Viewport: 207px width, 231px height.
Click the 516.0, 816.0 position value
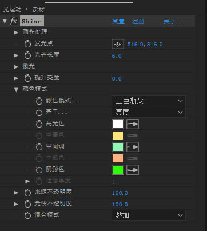click(145, 45)
